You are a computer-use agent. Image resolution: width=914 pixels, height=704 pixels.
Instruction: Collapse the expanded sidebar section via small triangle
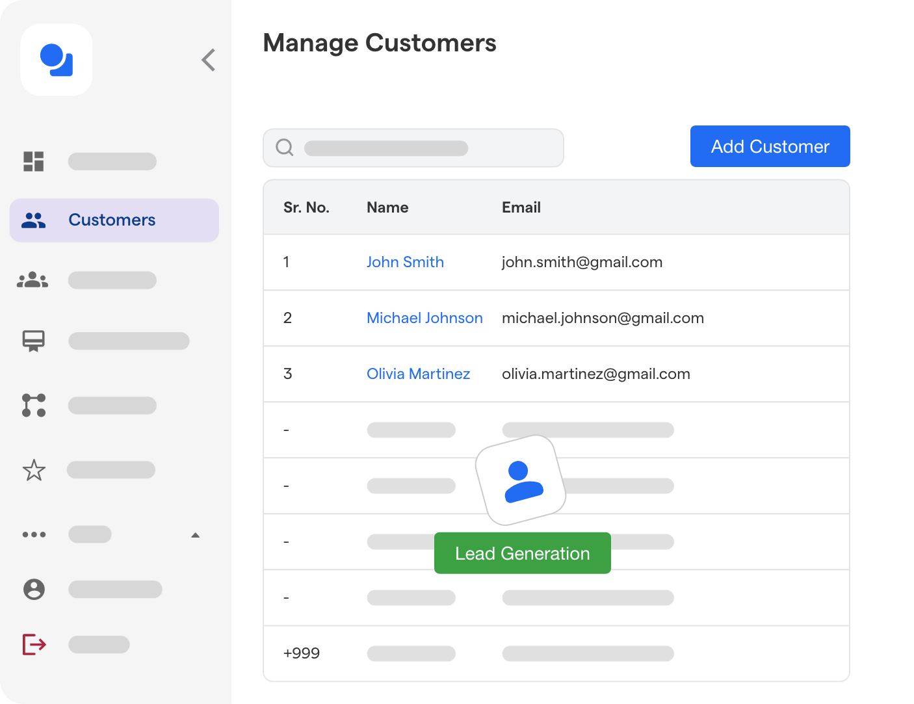point(196,534)
